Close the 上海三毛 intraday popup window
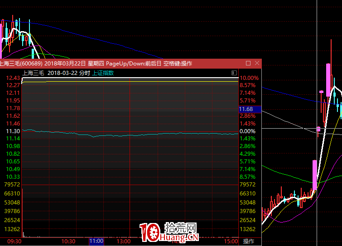Screen dimensions: 342x246 (x=257, y=63)
